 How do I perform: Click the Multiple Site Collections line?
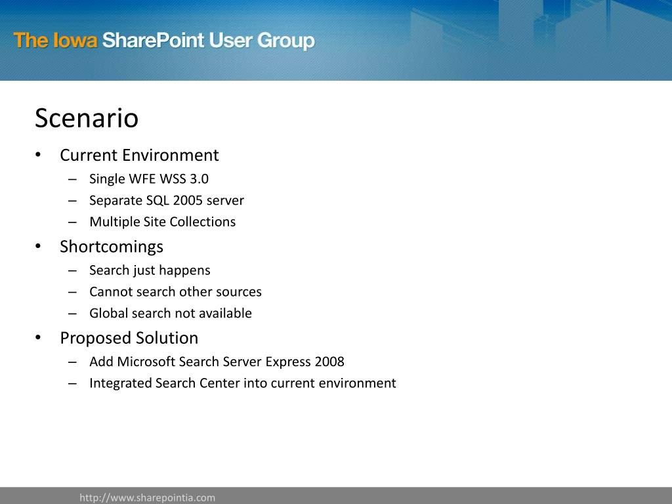[x=163, y=222]
